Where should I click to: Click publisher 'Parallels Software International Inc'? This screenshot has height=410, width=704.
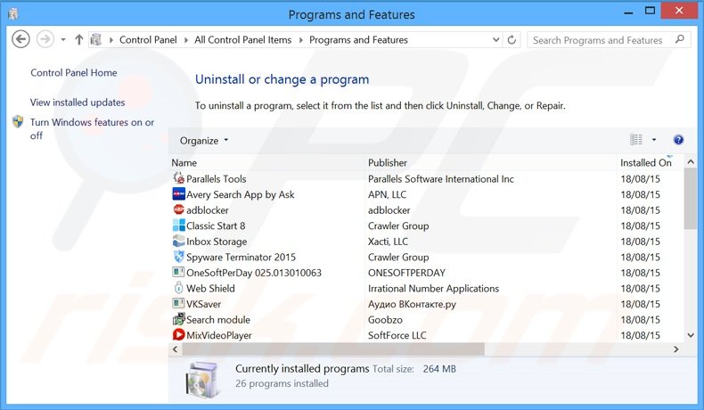click(x=441, y=179)
